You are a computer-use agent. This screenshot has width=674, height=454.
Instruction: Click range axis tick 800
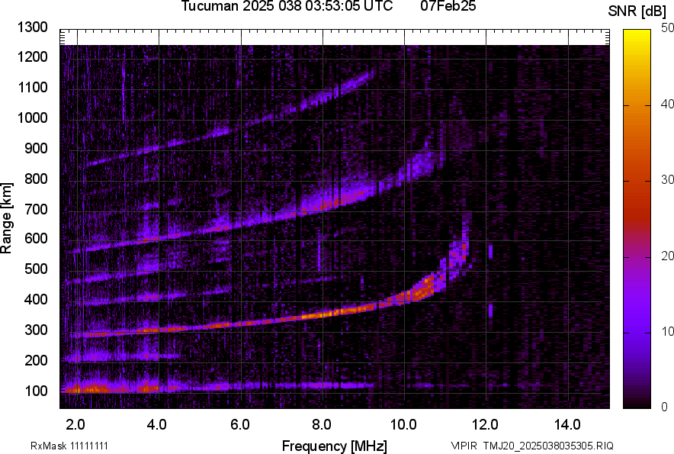coord(36,179)
